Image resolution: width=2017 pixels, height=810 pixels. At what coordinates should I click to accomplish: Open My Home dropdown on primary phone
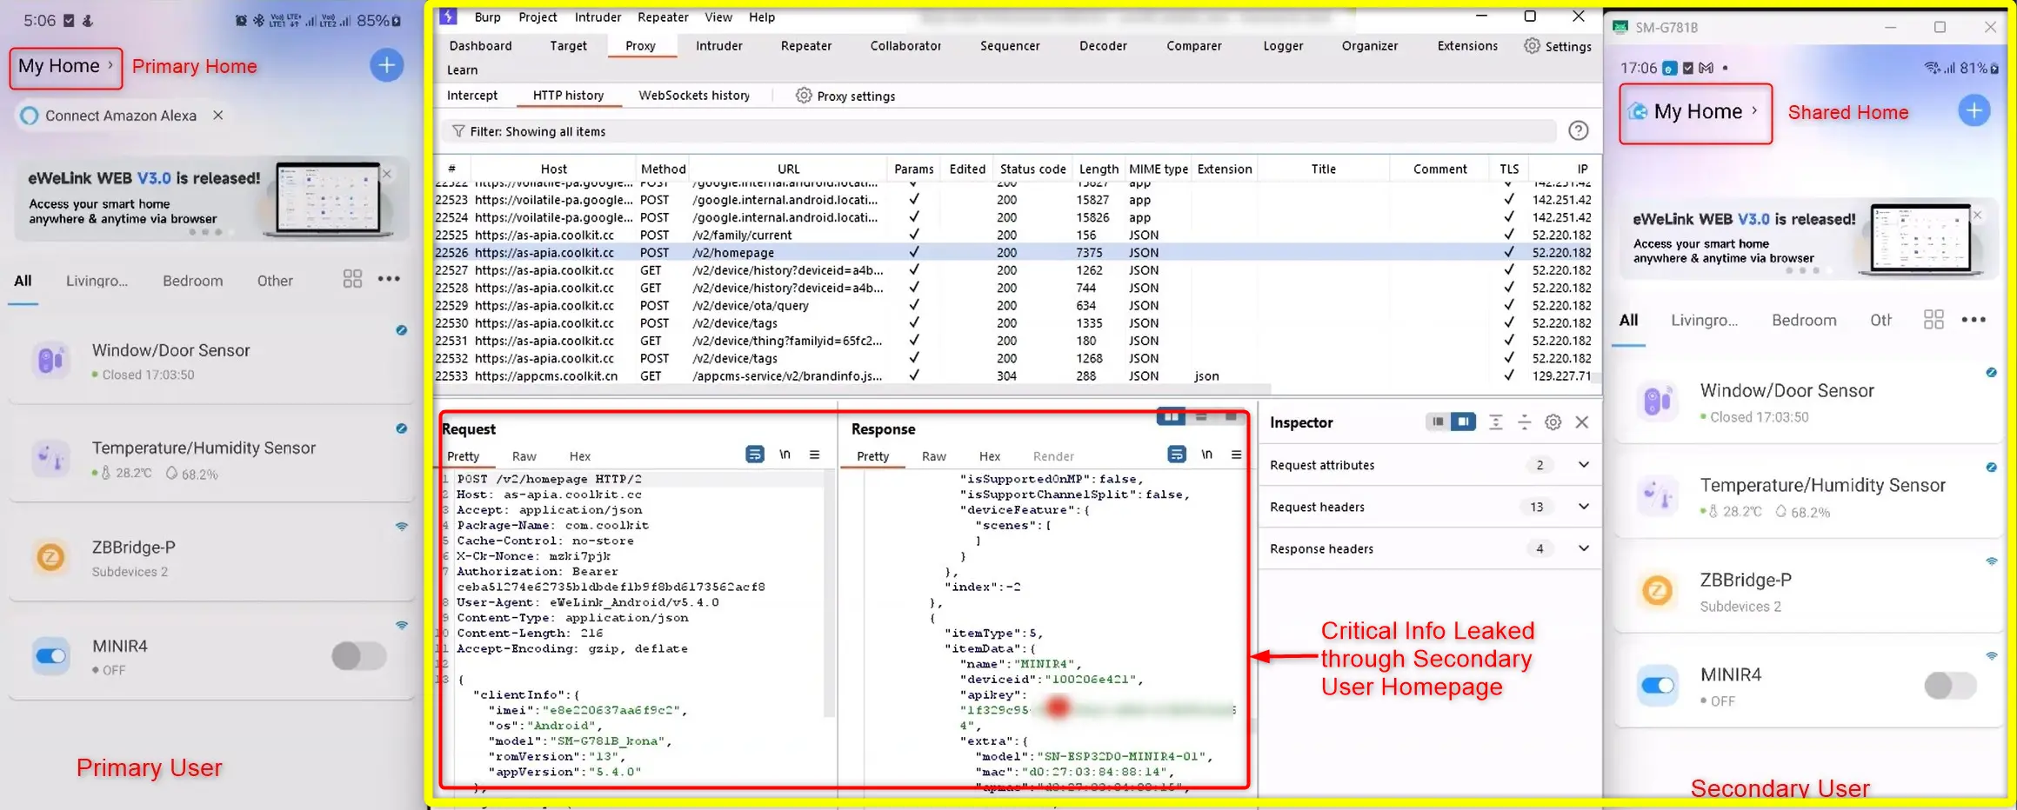point(66,66)
